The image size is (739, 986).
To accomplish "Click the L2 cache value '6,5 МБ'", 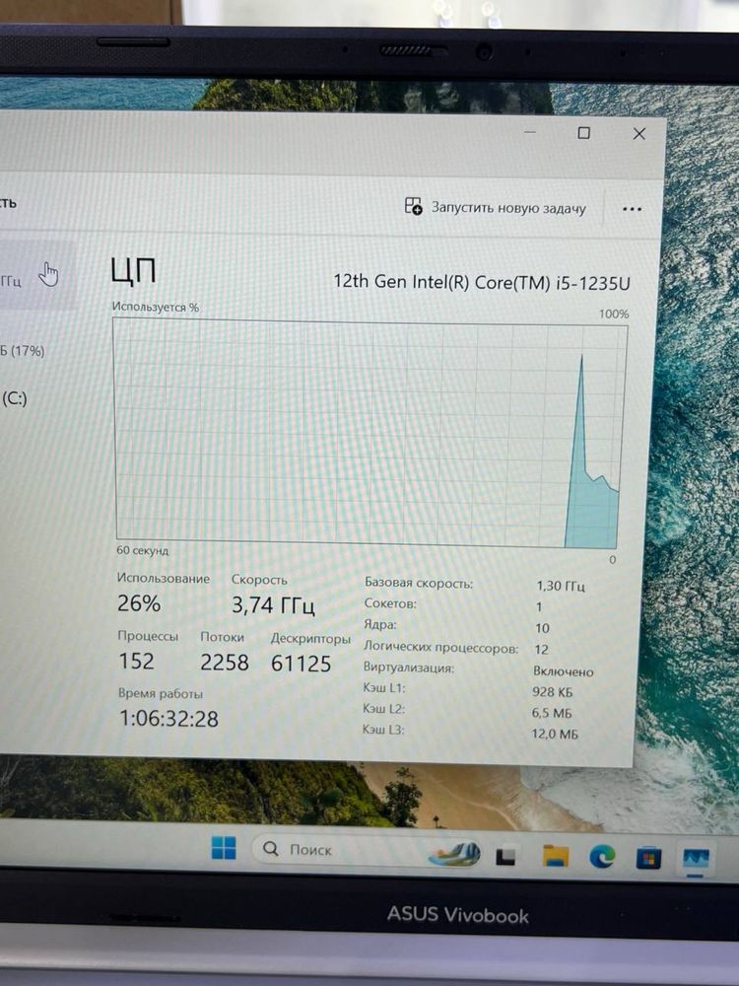I will coord(552,713).
